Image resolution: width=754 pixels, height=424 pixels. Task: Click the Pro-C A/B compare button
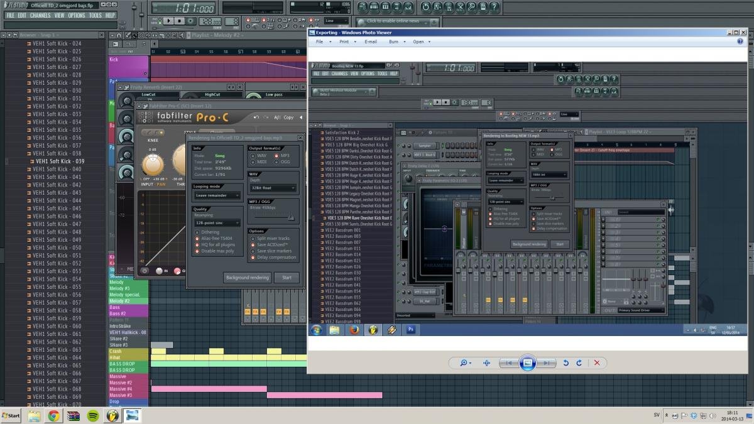277,117
